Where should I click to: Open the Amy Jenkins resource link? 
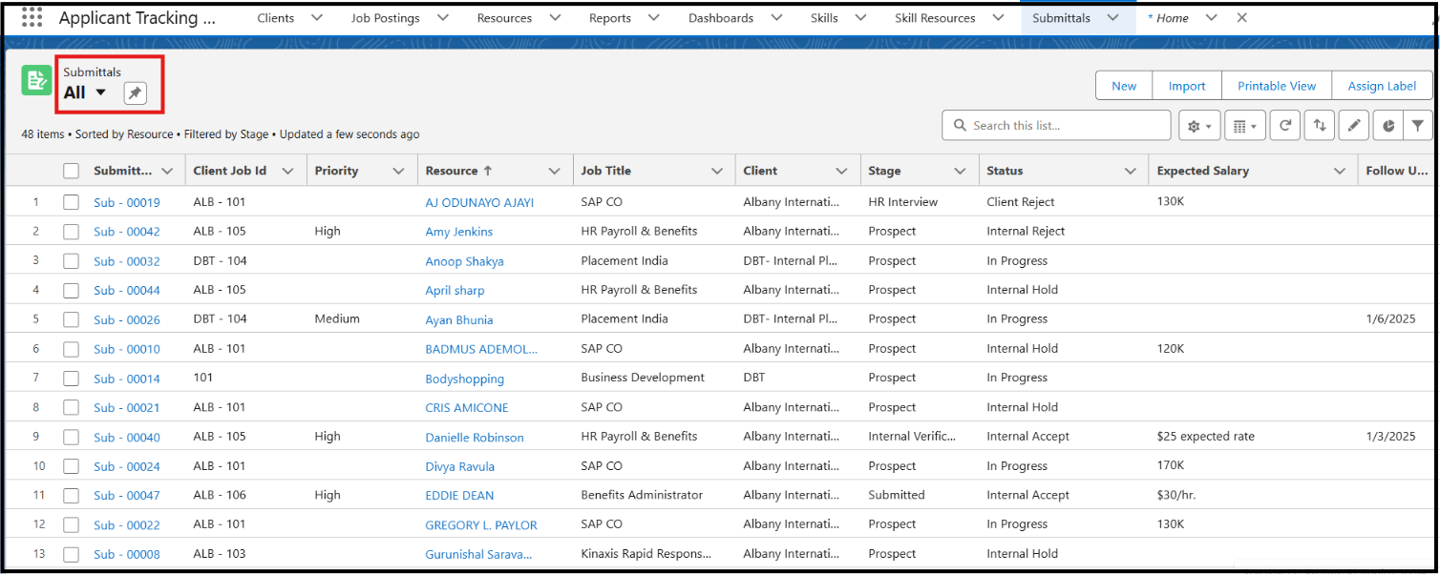click(x=459, y=232)
